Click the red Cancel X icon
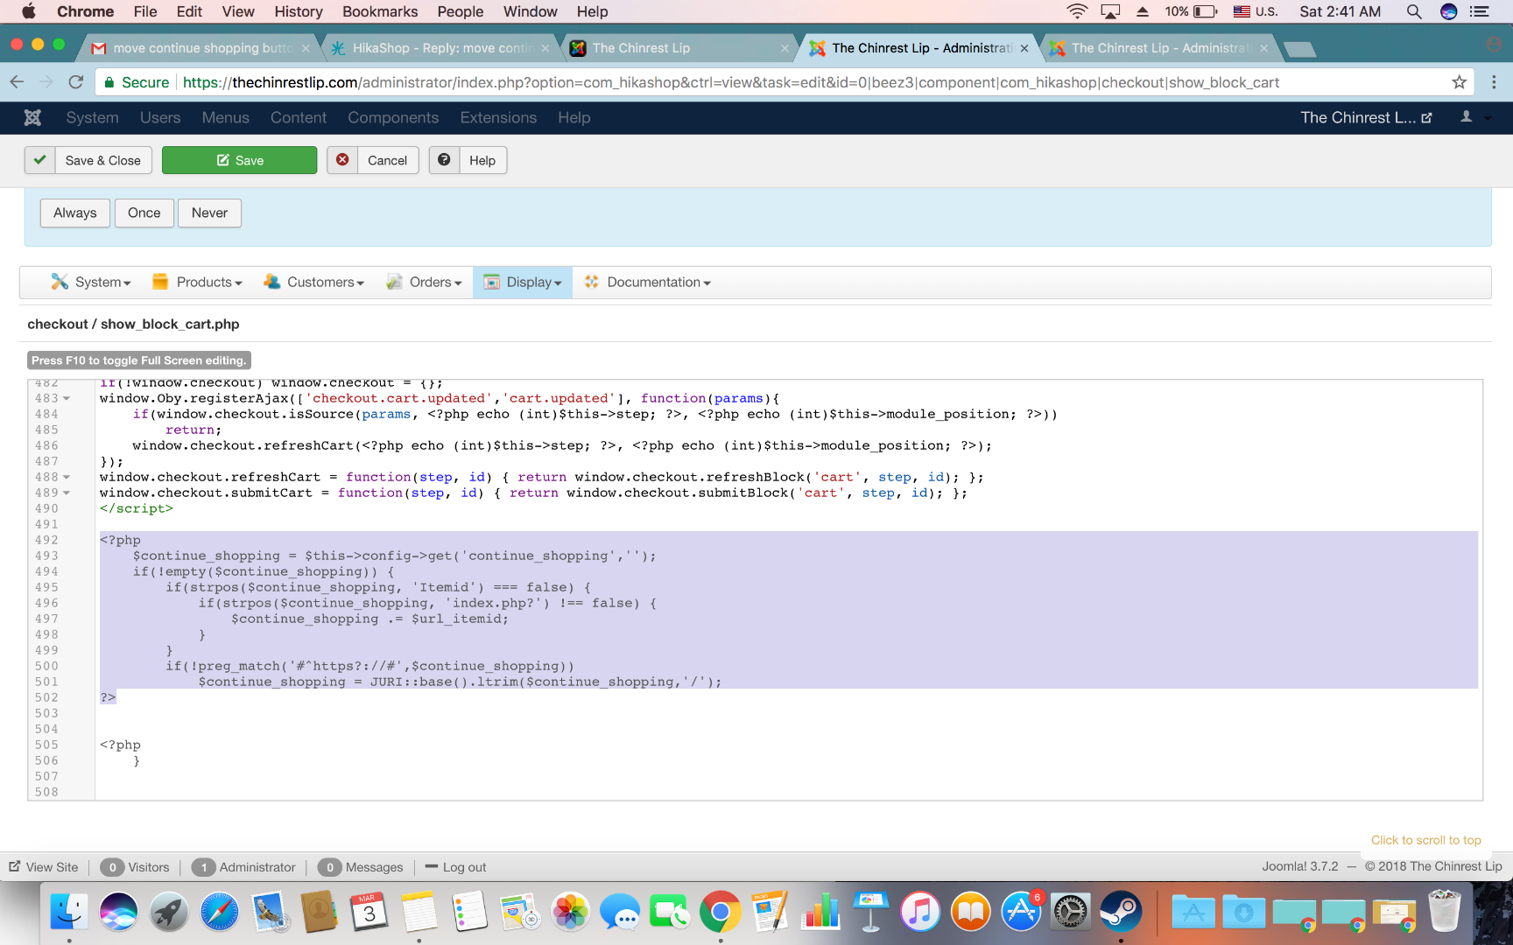Screen dimensions: 1513x945 342,160
